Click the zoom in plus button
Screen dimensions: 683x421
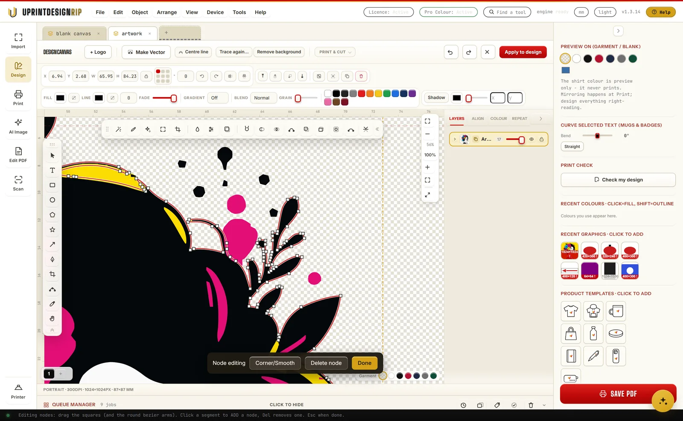[427, 167]
